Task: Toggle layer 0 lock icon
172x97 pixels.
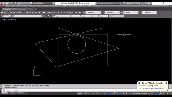Action: click(11, 16)
